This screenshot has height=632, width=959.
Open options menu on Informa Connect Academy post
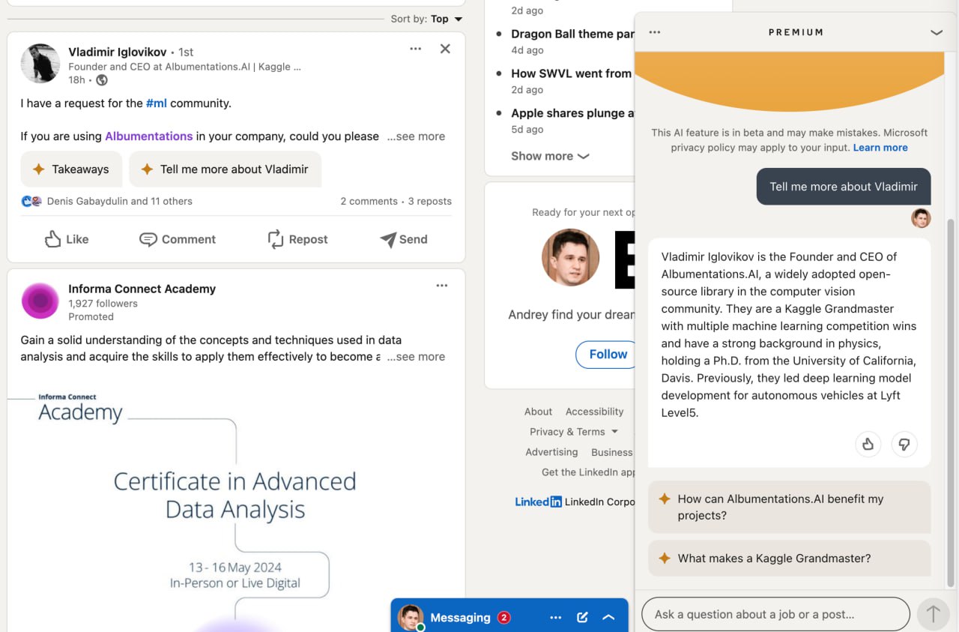442,286
